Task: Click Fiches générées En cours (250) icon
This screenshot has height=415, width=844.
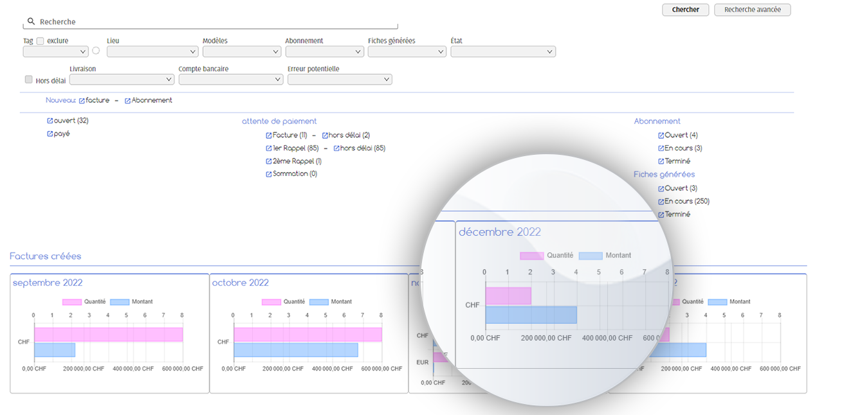Action: [661, 202]
